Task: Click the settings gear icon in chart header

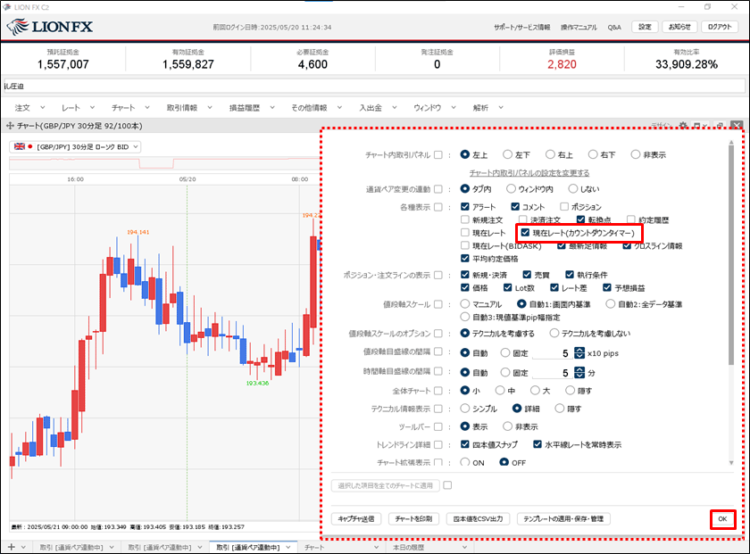Action: [x=684, y=127]
